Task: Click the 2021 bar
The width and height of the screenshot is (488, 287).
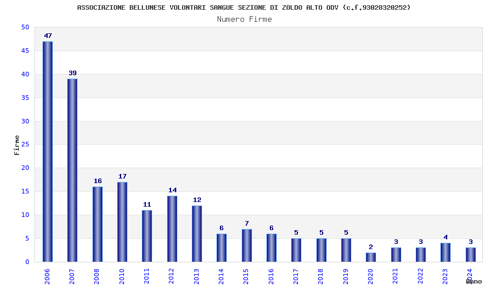Action: (x=396, y=255)
